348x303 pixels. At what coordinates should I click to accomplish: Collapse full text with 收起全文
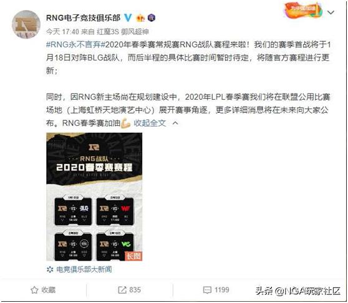coord(150,123)
